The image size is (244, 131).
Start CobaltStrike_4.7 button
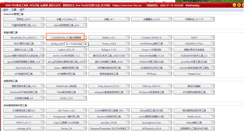(x=67, y=38)
